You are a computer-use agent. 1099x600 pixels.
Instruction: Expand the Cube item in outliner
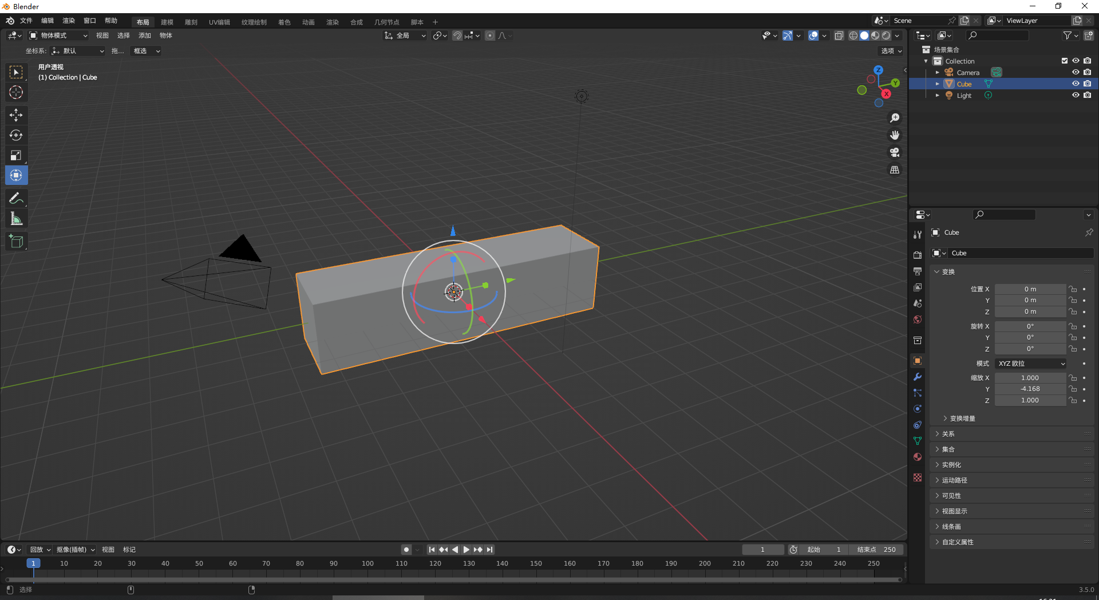(937, 84)
